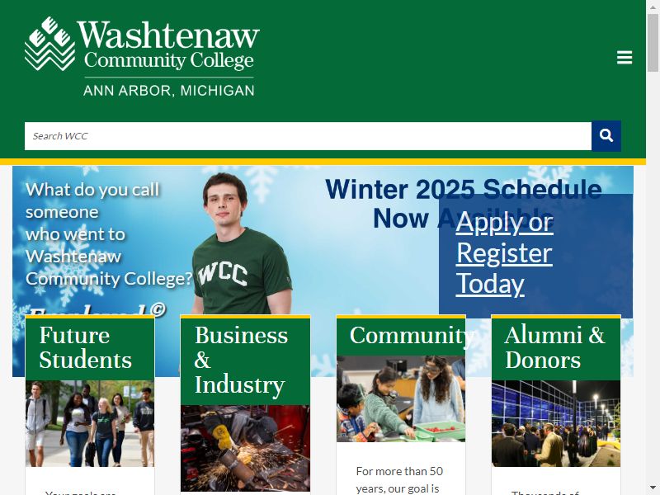Click the scrollbar down arrow
The image size is (660, 495).
pyautogui.click(x=653, y=488)
